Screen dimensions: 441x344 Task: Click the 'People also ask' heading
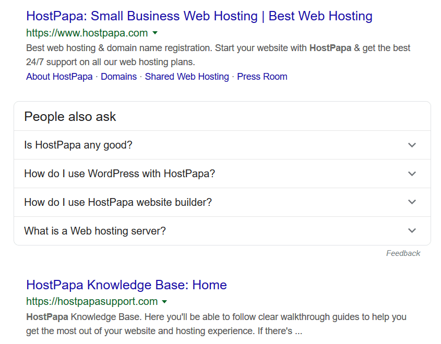[70, 117]
